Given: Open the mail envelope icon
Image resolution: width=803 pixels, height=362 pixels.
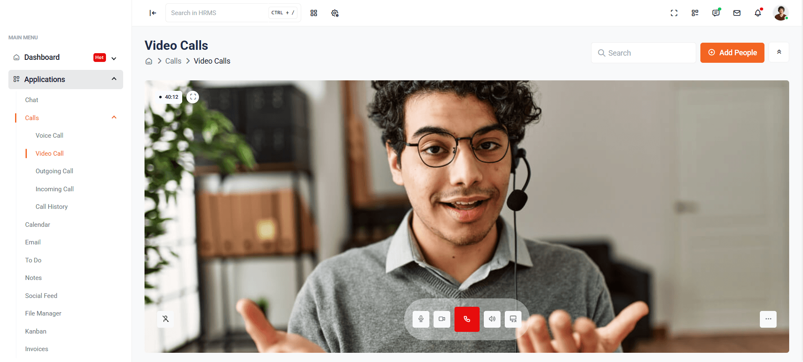Looking at the screenshot, I should click(737, 13).
